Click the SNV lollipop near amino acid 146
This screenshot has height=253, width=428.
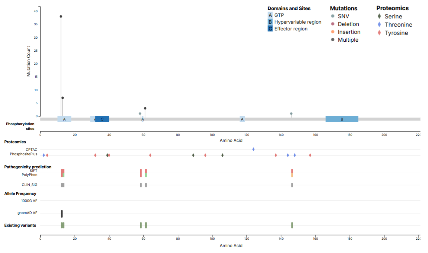pos(291,114)
